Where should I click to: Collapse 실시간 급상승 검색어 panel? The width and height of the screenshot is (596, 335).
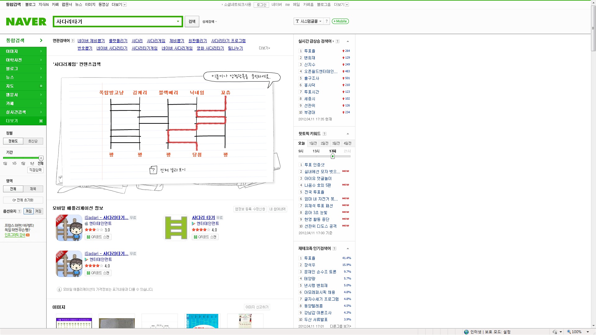[x=348, y=41]
